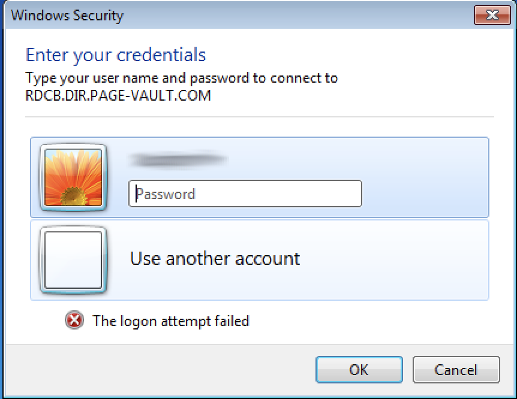
Task: Confirm credentials with the OK button
Action: point(359,370)
